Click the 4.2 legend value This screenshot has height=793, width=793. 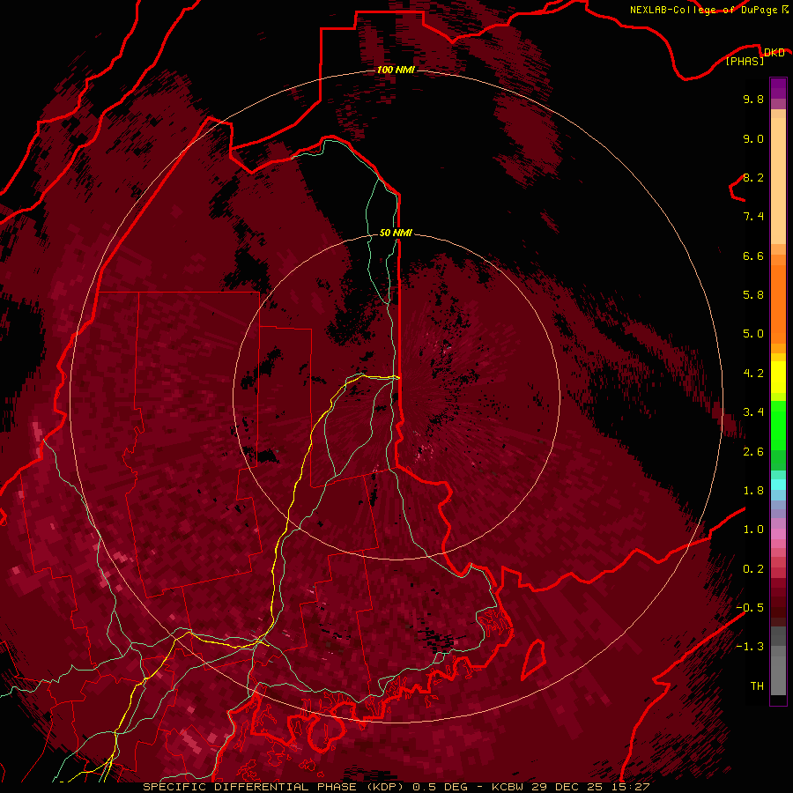point(753,374)
